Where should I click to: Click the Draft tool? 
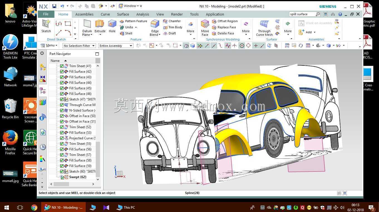tap(169, 33)
